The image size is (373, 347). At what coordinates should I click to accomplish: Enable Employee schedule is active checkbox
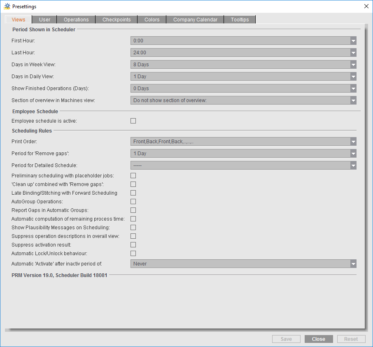[x=133, y=121]
